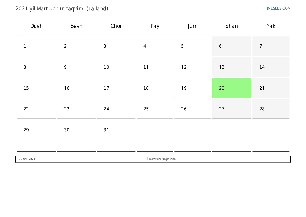Click the Yak weekday header

click(271, 26)
